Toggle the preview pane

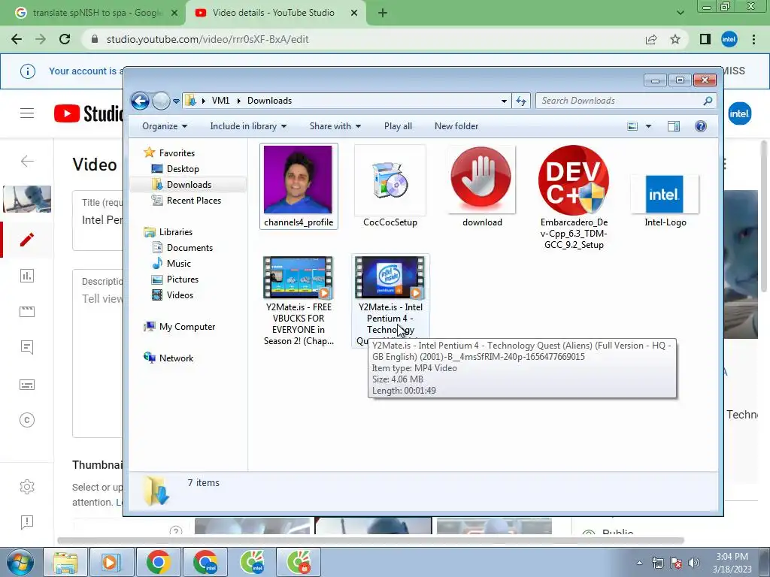pos(674,126)
